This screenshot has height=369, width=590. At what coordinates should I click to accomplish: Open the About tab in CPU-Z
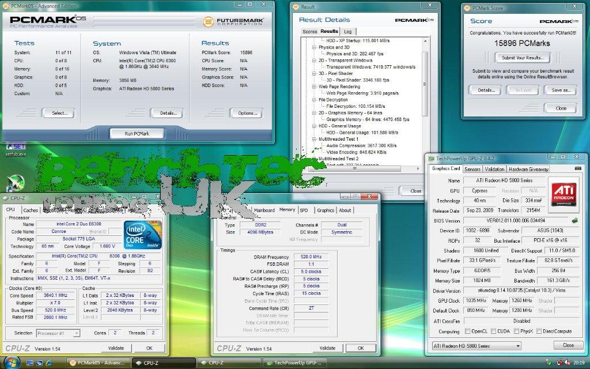click(345, 210)
